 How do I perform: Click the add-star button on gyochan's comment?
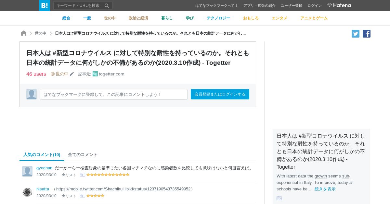point(83,175)
